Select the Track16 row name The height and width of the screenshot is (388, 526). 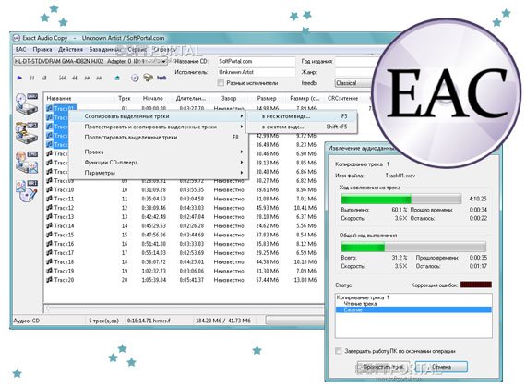tap(64, 244)
